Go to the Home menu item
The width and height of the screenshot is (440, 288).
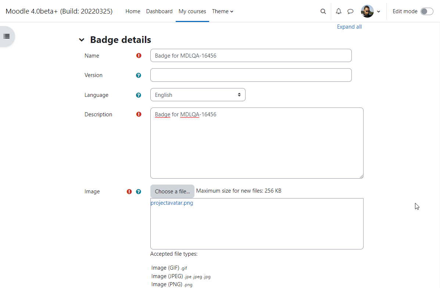(133, 11)
